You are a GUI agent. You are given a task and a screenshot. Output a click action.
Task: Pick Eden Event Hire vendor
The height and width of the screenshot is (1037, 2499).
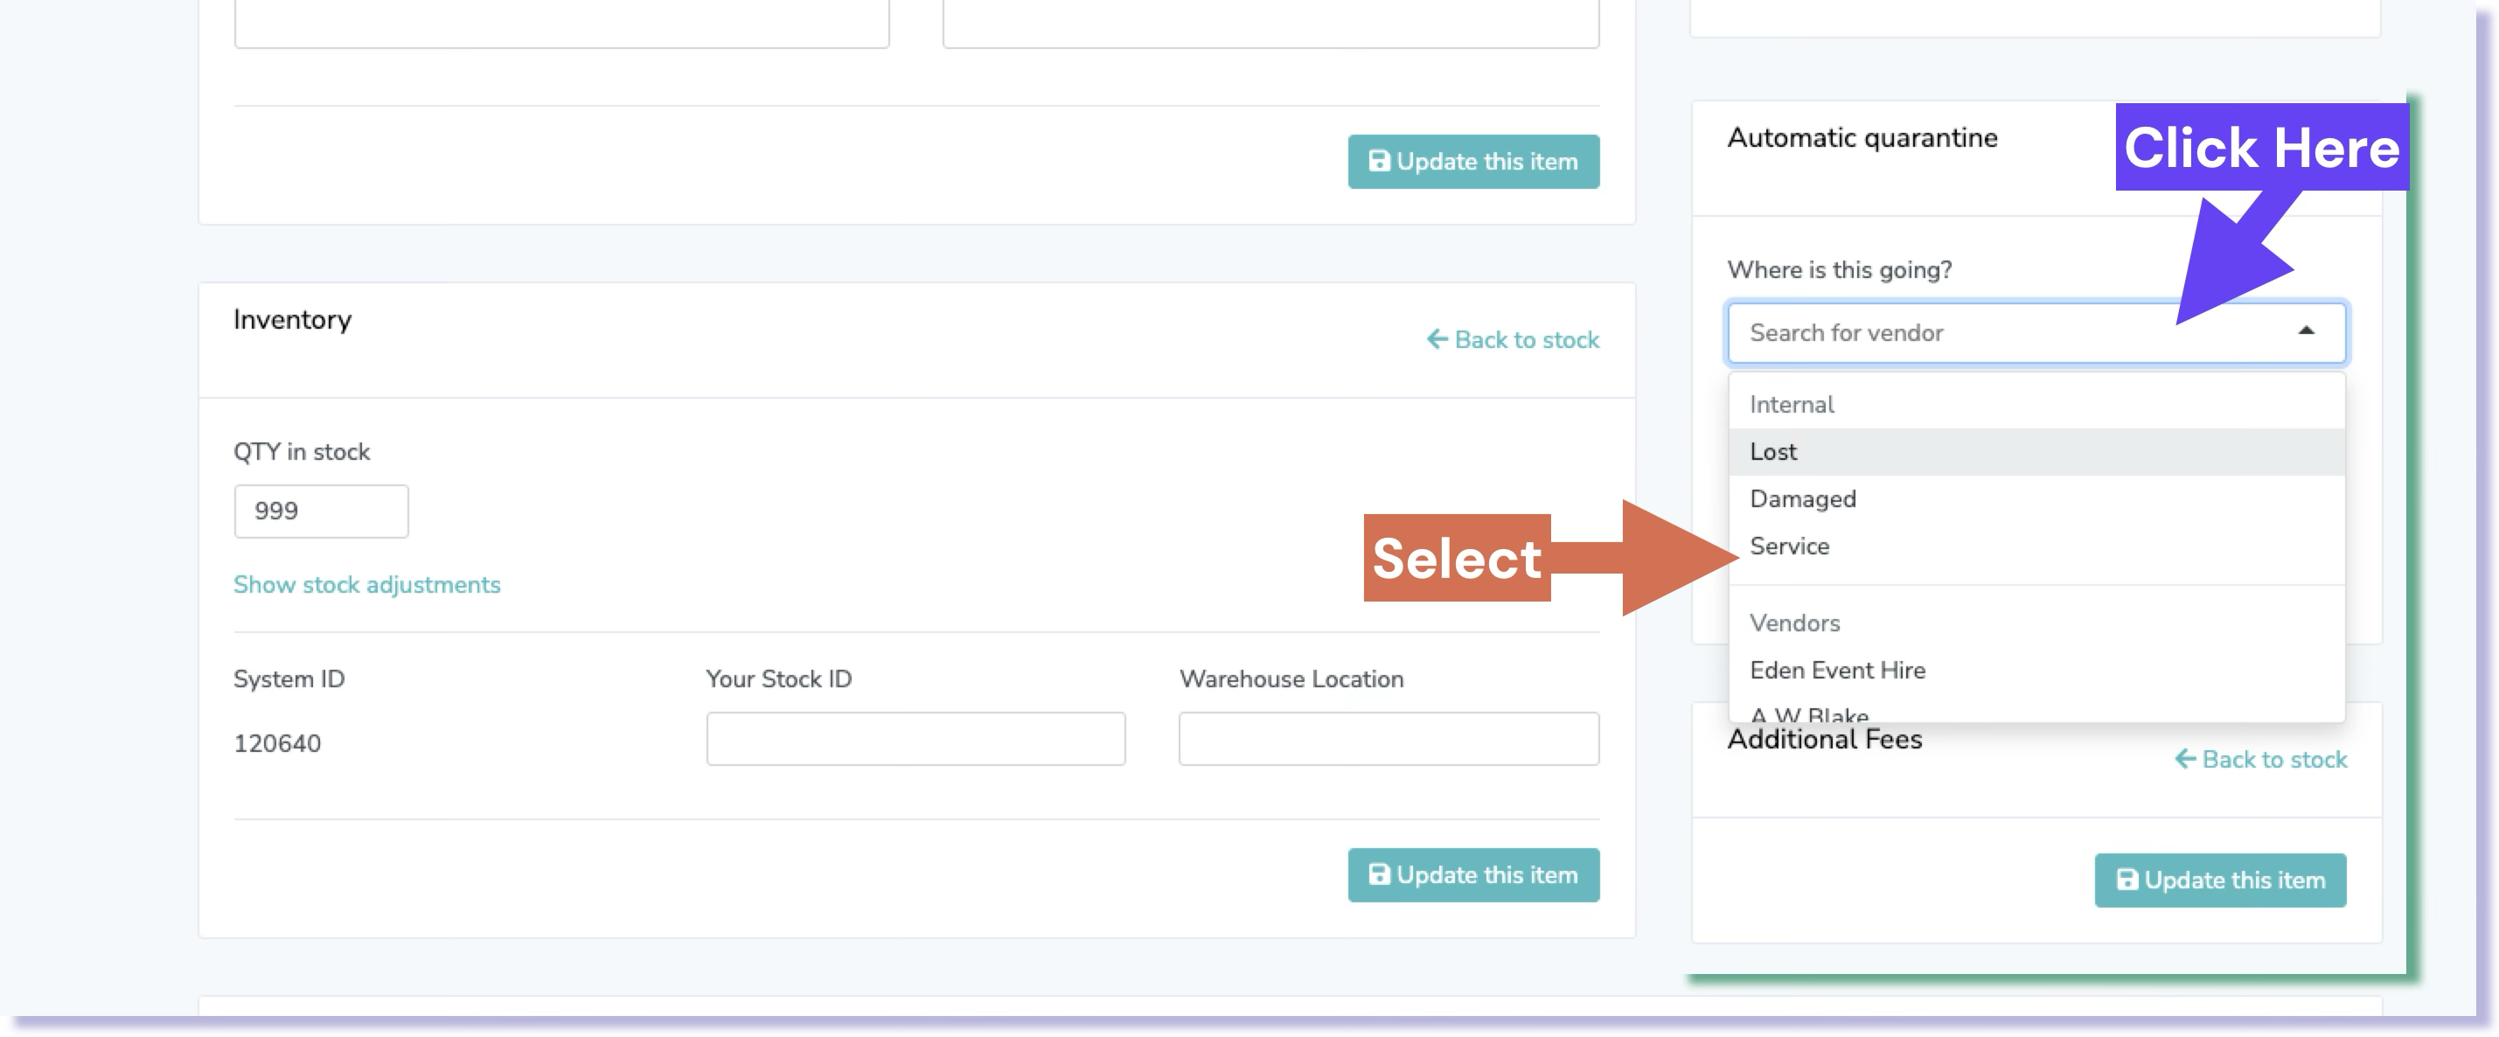point(1836,671)
